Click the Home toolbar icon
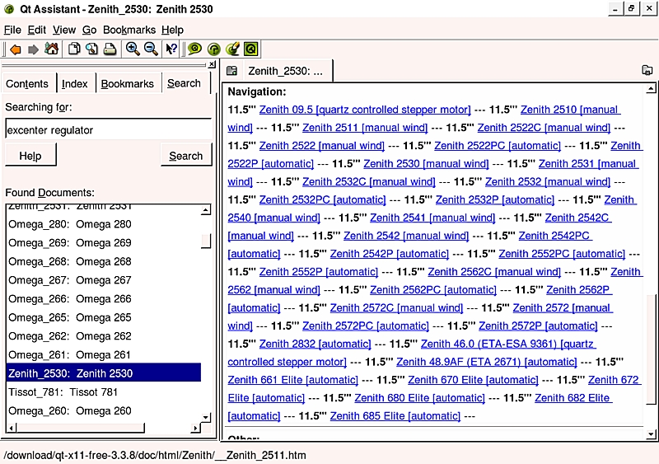659x464 pixels. [52, 49]
